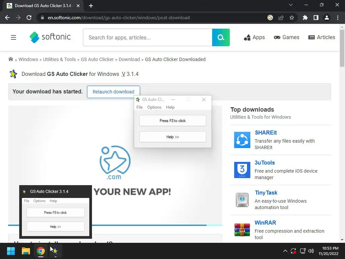
Task: Open the Windows Start menu
Action: pyautogui.click(x=11, y=251)
